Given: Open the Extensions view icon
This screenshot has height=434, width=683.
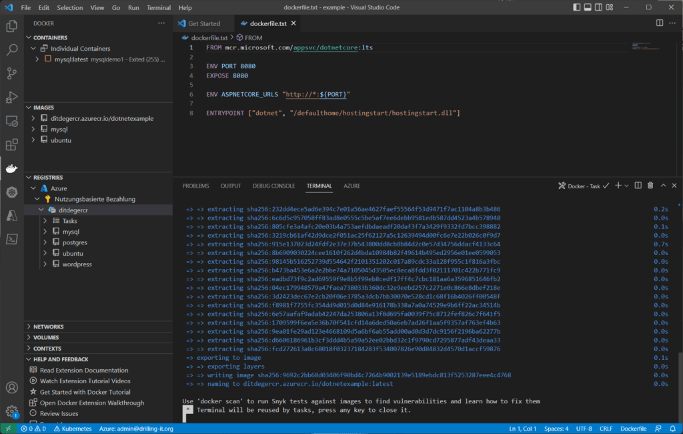Looking at the screenshot, I should (x=12, y=144).
